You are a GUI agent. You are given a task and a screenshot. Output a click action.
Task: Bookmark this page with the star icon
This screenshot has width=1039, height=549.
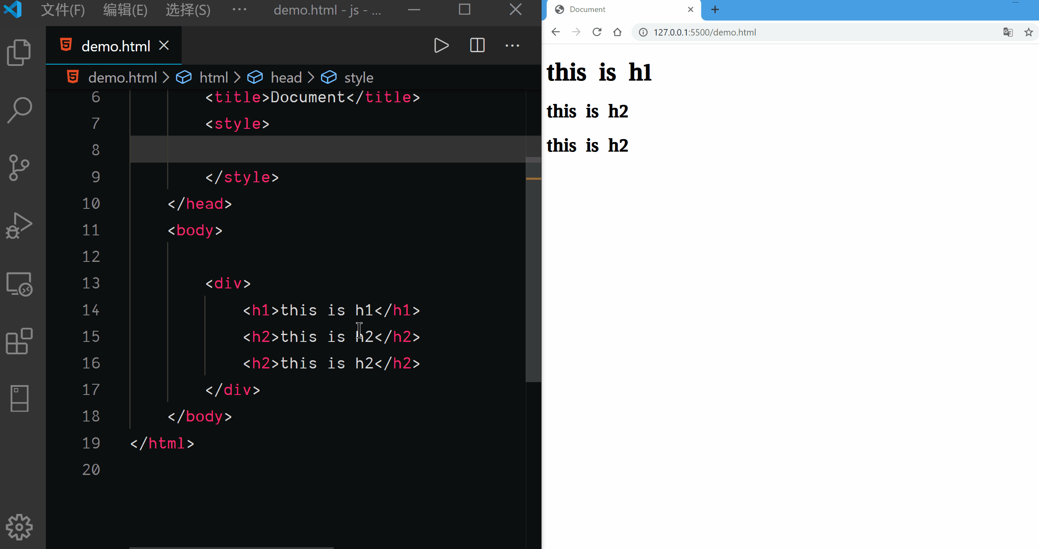click(1028, 32)
